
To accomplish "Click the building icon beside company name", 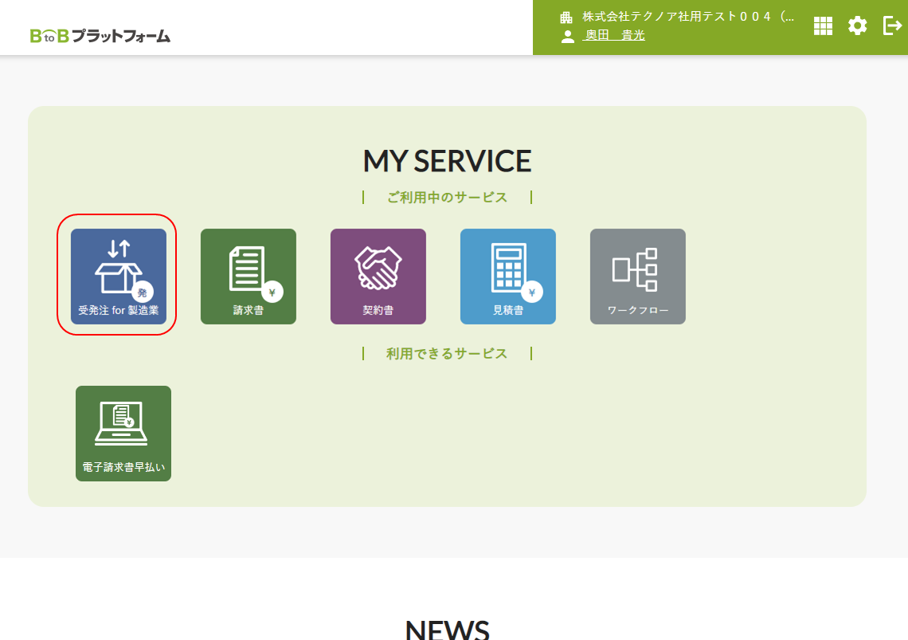I will [566, 18].
